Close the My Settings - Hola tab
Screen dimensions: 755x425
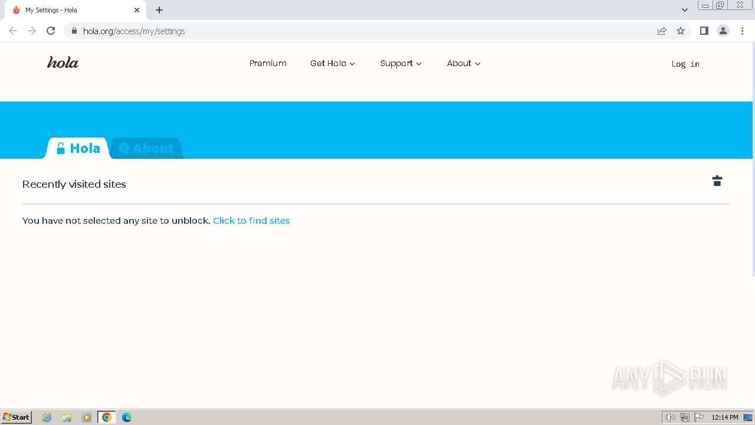tap(137, 10)
